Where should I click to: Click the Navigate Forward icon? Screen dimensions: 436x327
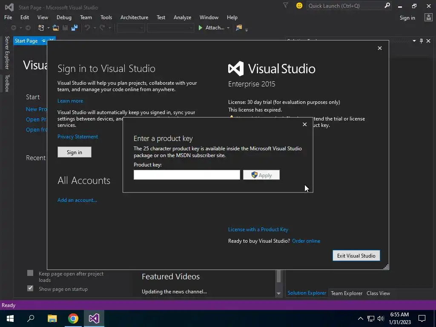pyautogui.click(x=28, y=28)
